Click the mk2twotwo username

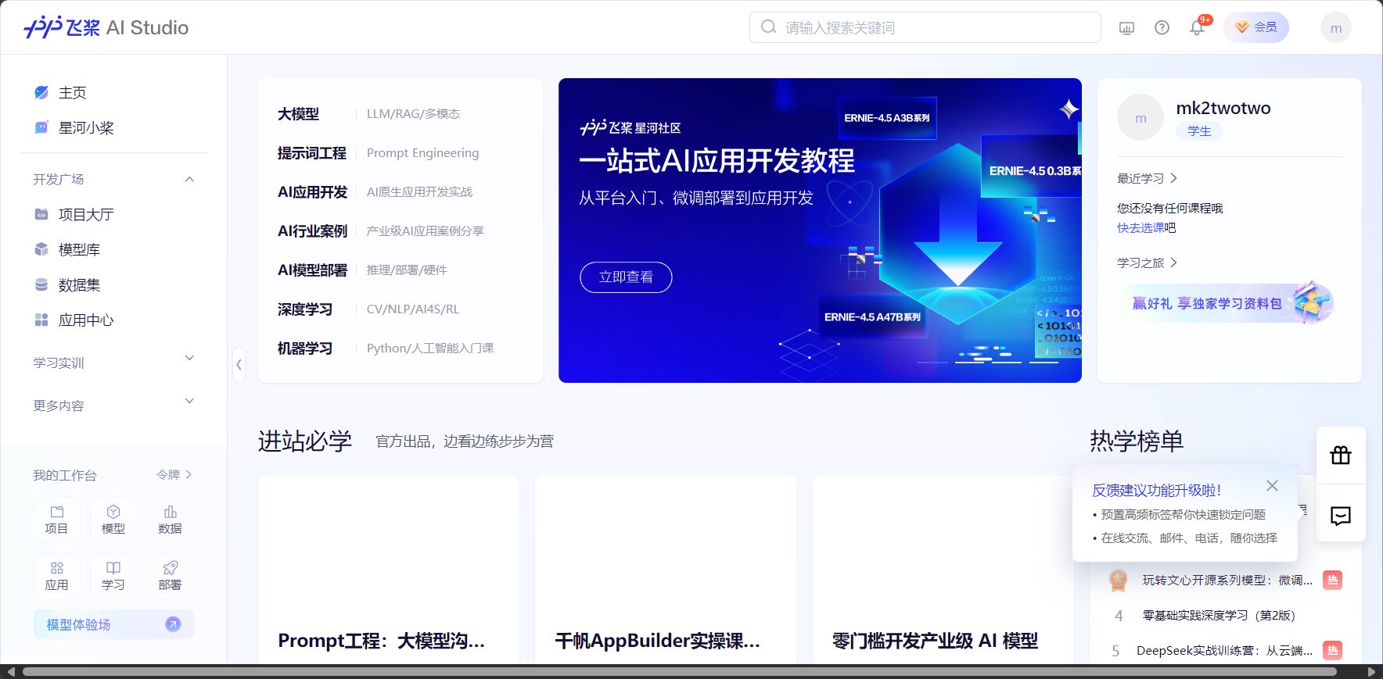click(x=1223, y=108)
